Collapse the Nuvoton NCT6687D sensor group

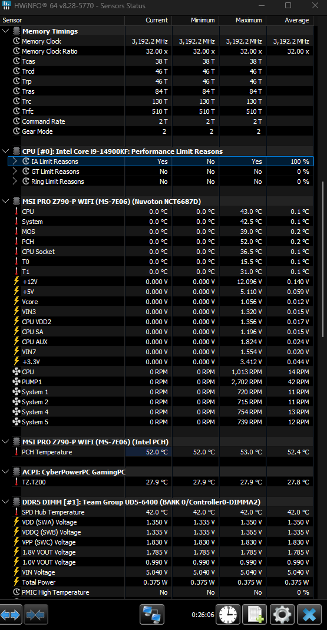coord(6,202)
